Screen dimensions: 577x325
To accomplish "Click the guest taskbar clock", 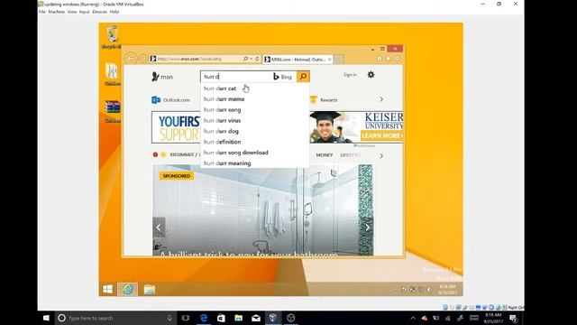I will (447, 289).
